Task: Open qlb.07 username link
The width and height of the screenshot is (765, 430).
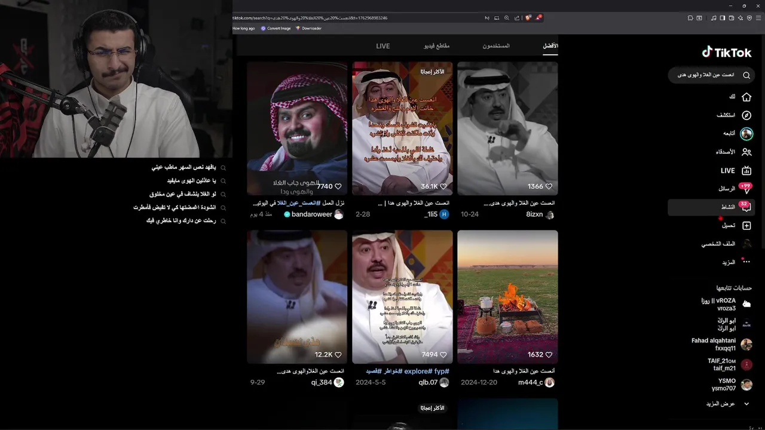Action: (x=428, y=382)
